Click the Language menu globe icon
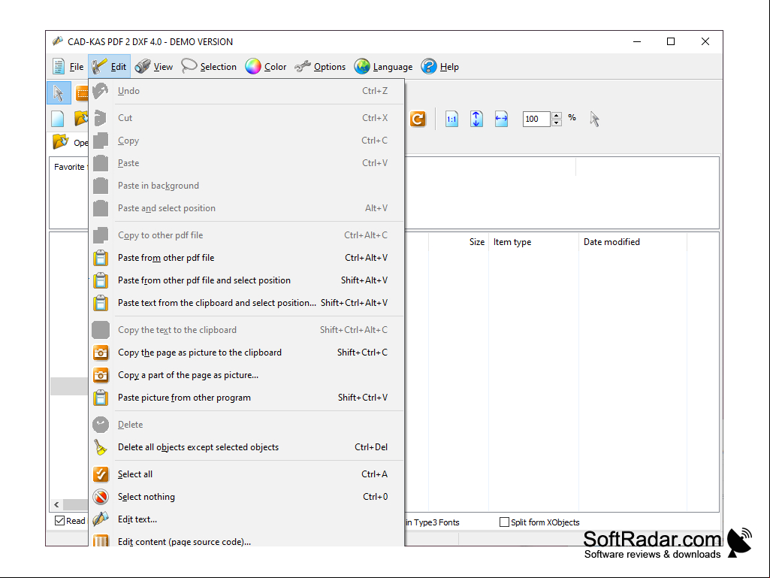This screenshot has height=578, width=770. point(362,66)
